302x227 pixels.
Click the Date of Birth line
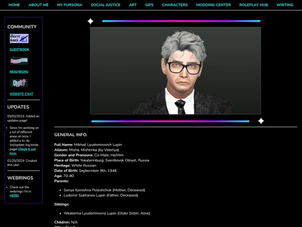click(86, 171)
